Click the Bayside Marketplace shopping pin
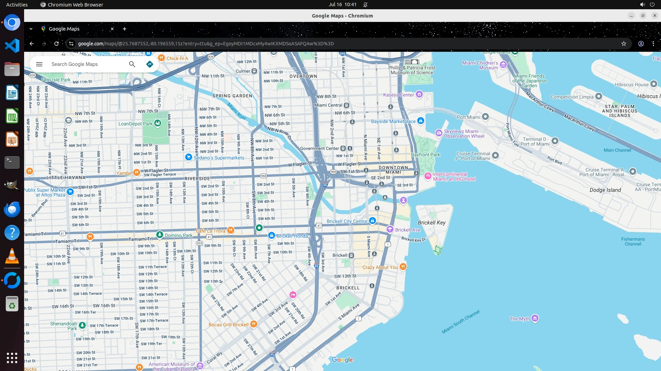 pyautogui.click(x=420, y=121)
